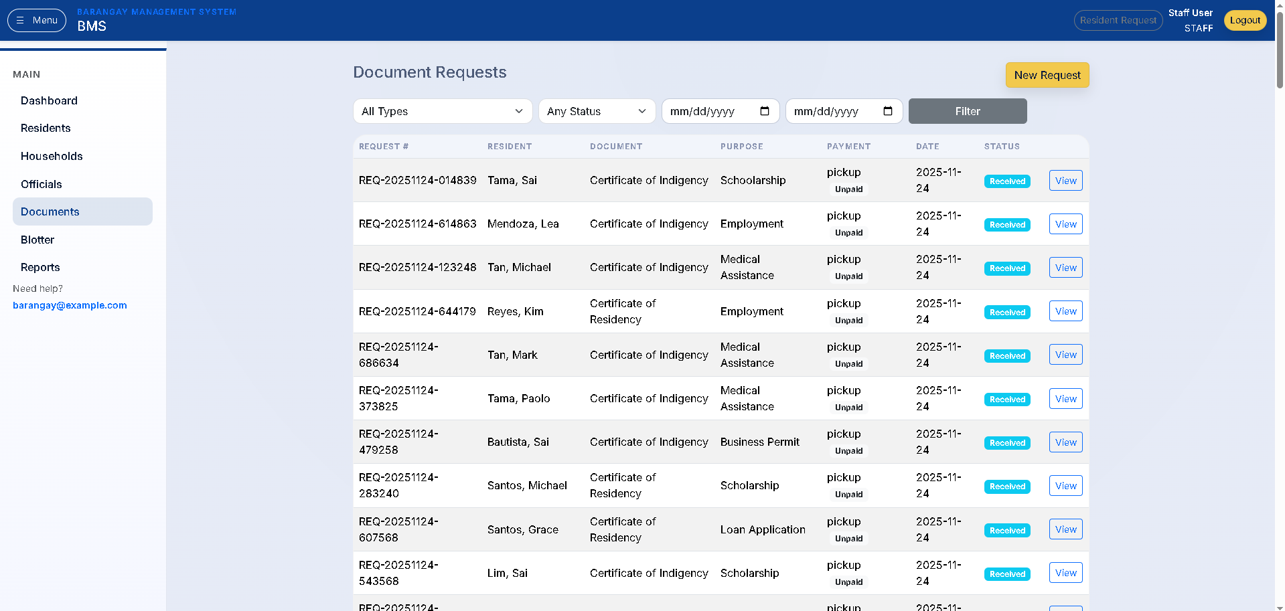Click the start date input field
Image resolution: width=1285 pixels, height=611 pixels.
(710, 111)
